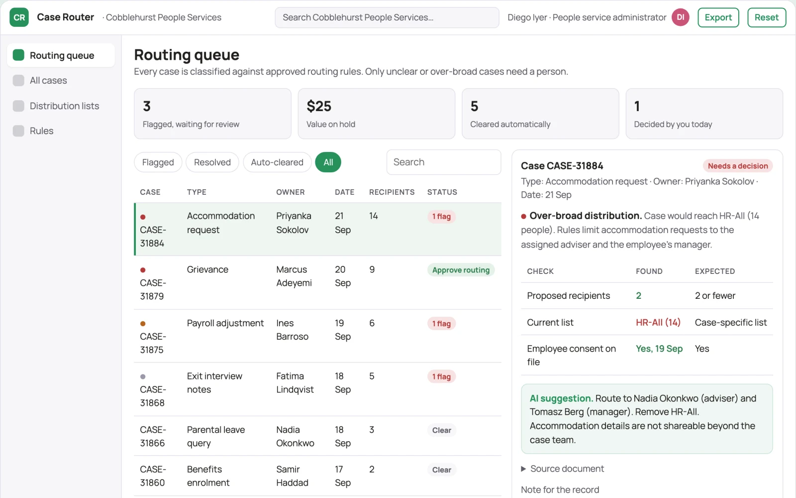Image resolution: width=796 pixels, height=498 pixels.
Task: Open the 1 flag badge on CASE-31884
Action: tap(441, 217)
